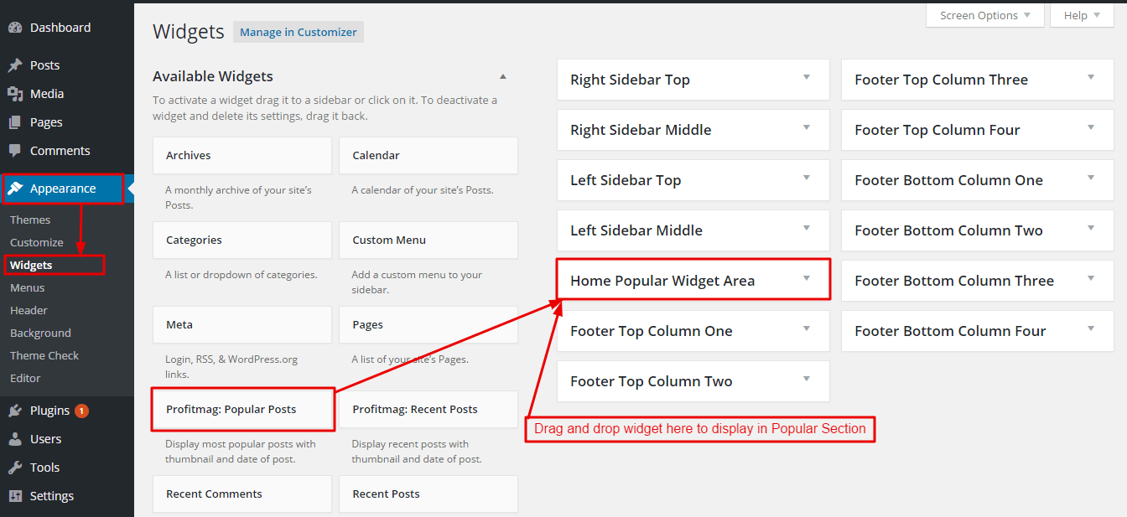The width and height of the screenshot is (1127, 517).
Task: Expand the Footer Top Column Two area
Action: [x=807, y=379]
